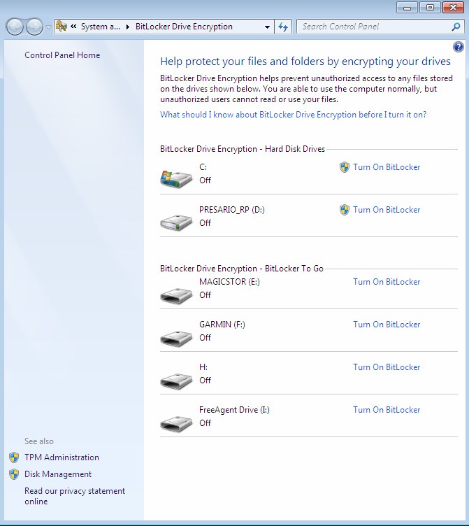Open 'What should I know about BitLocker' link
The width and height of the screenshot is (469, 526).
(294, 115)
